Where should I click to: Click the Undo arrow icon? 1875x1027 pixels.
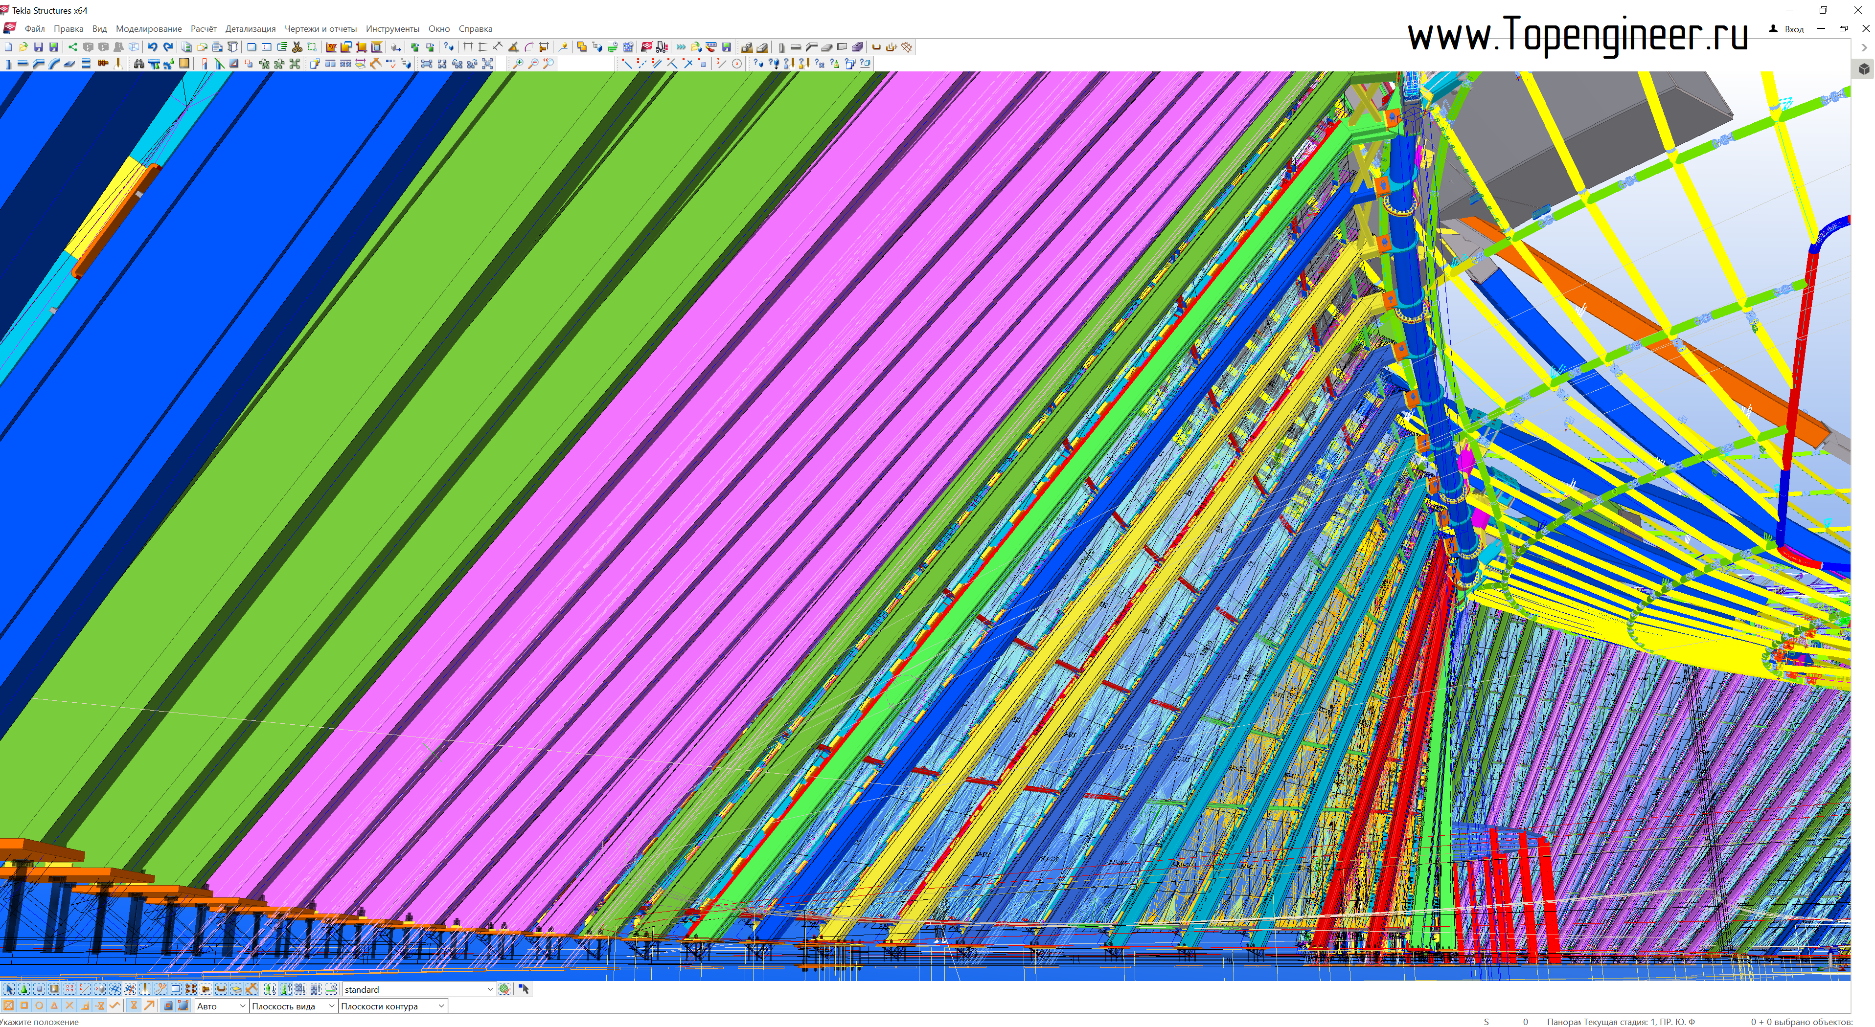[152, 46]
